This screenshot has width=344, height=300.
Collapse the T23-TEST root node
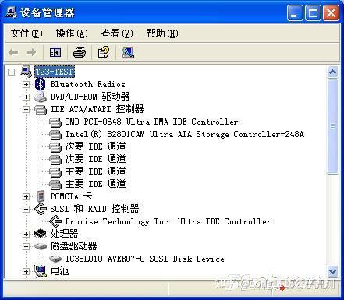pyautogui.click(x=11, y=72)
